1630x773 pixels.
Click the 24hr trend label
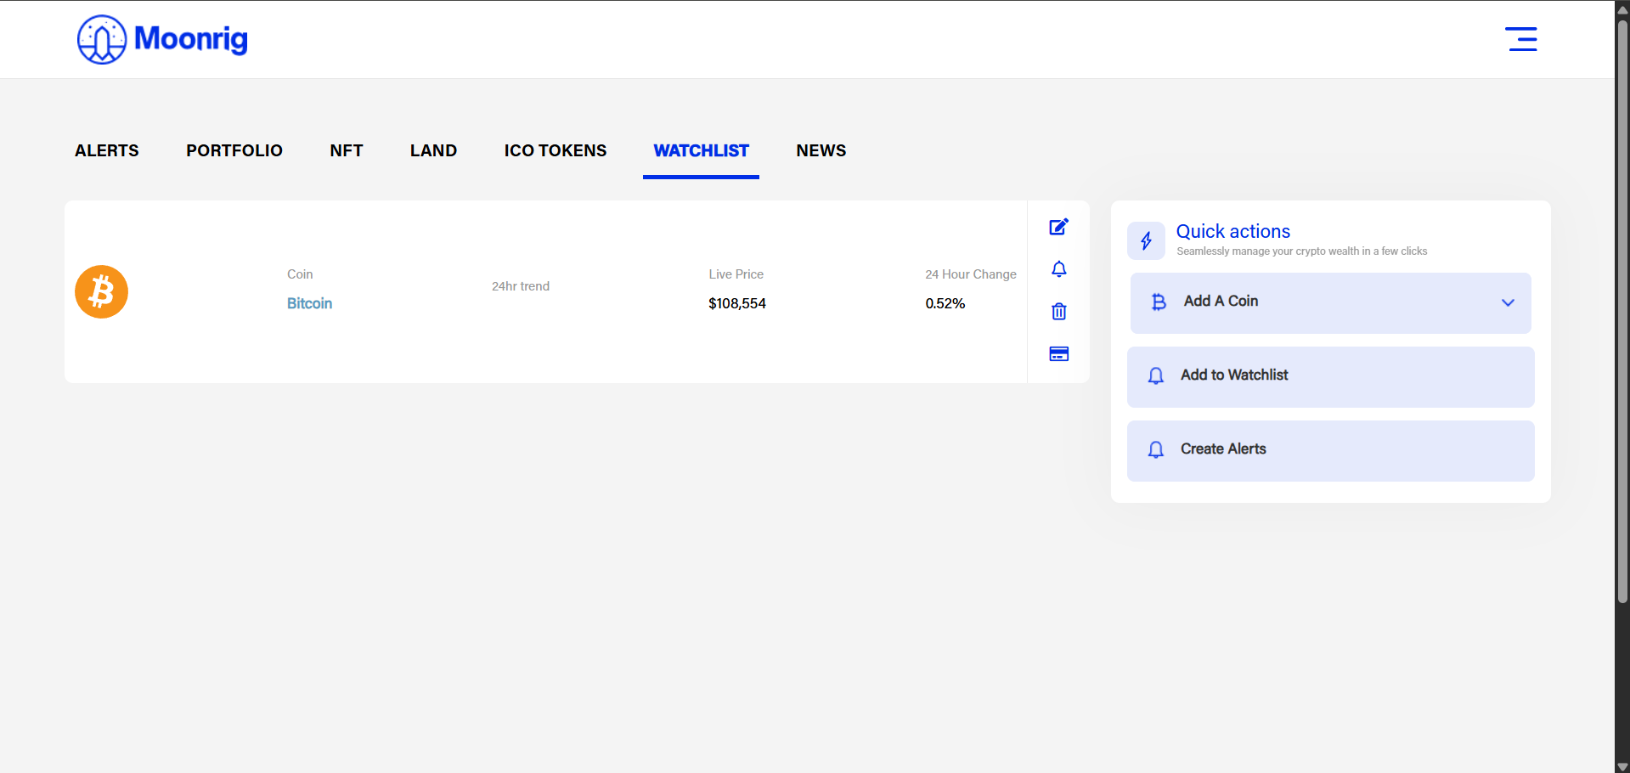521,286
